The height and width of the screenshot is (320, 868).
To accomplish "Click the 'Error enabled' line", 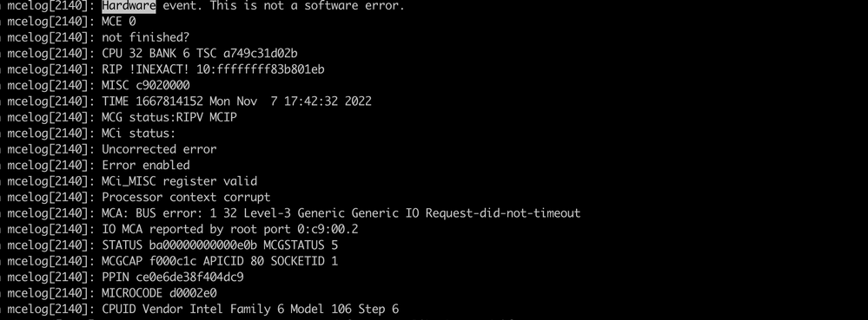I will [146, 166].
